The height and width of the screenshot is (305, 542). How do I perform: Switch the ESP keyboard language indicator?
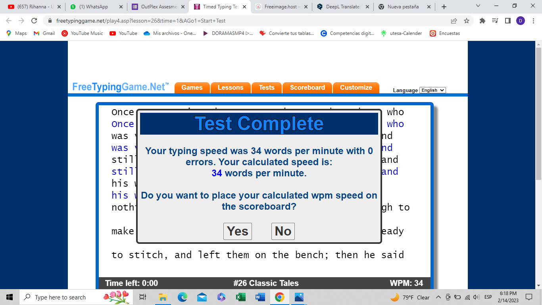[x=488, y=297]
